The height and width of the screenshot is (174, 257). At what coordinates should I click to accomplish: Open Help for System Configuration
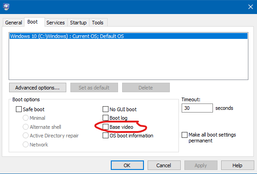237,165
